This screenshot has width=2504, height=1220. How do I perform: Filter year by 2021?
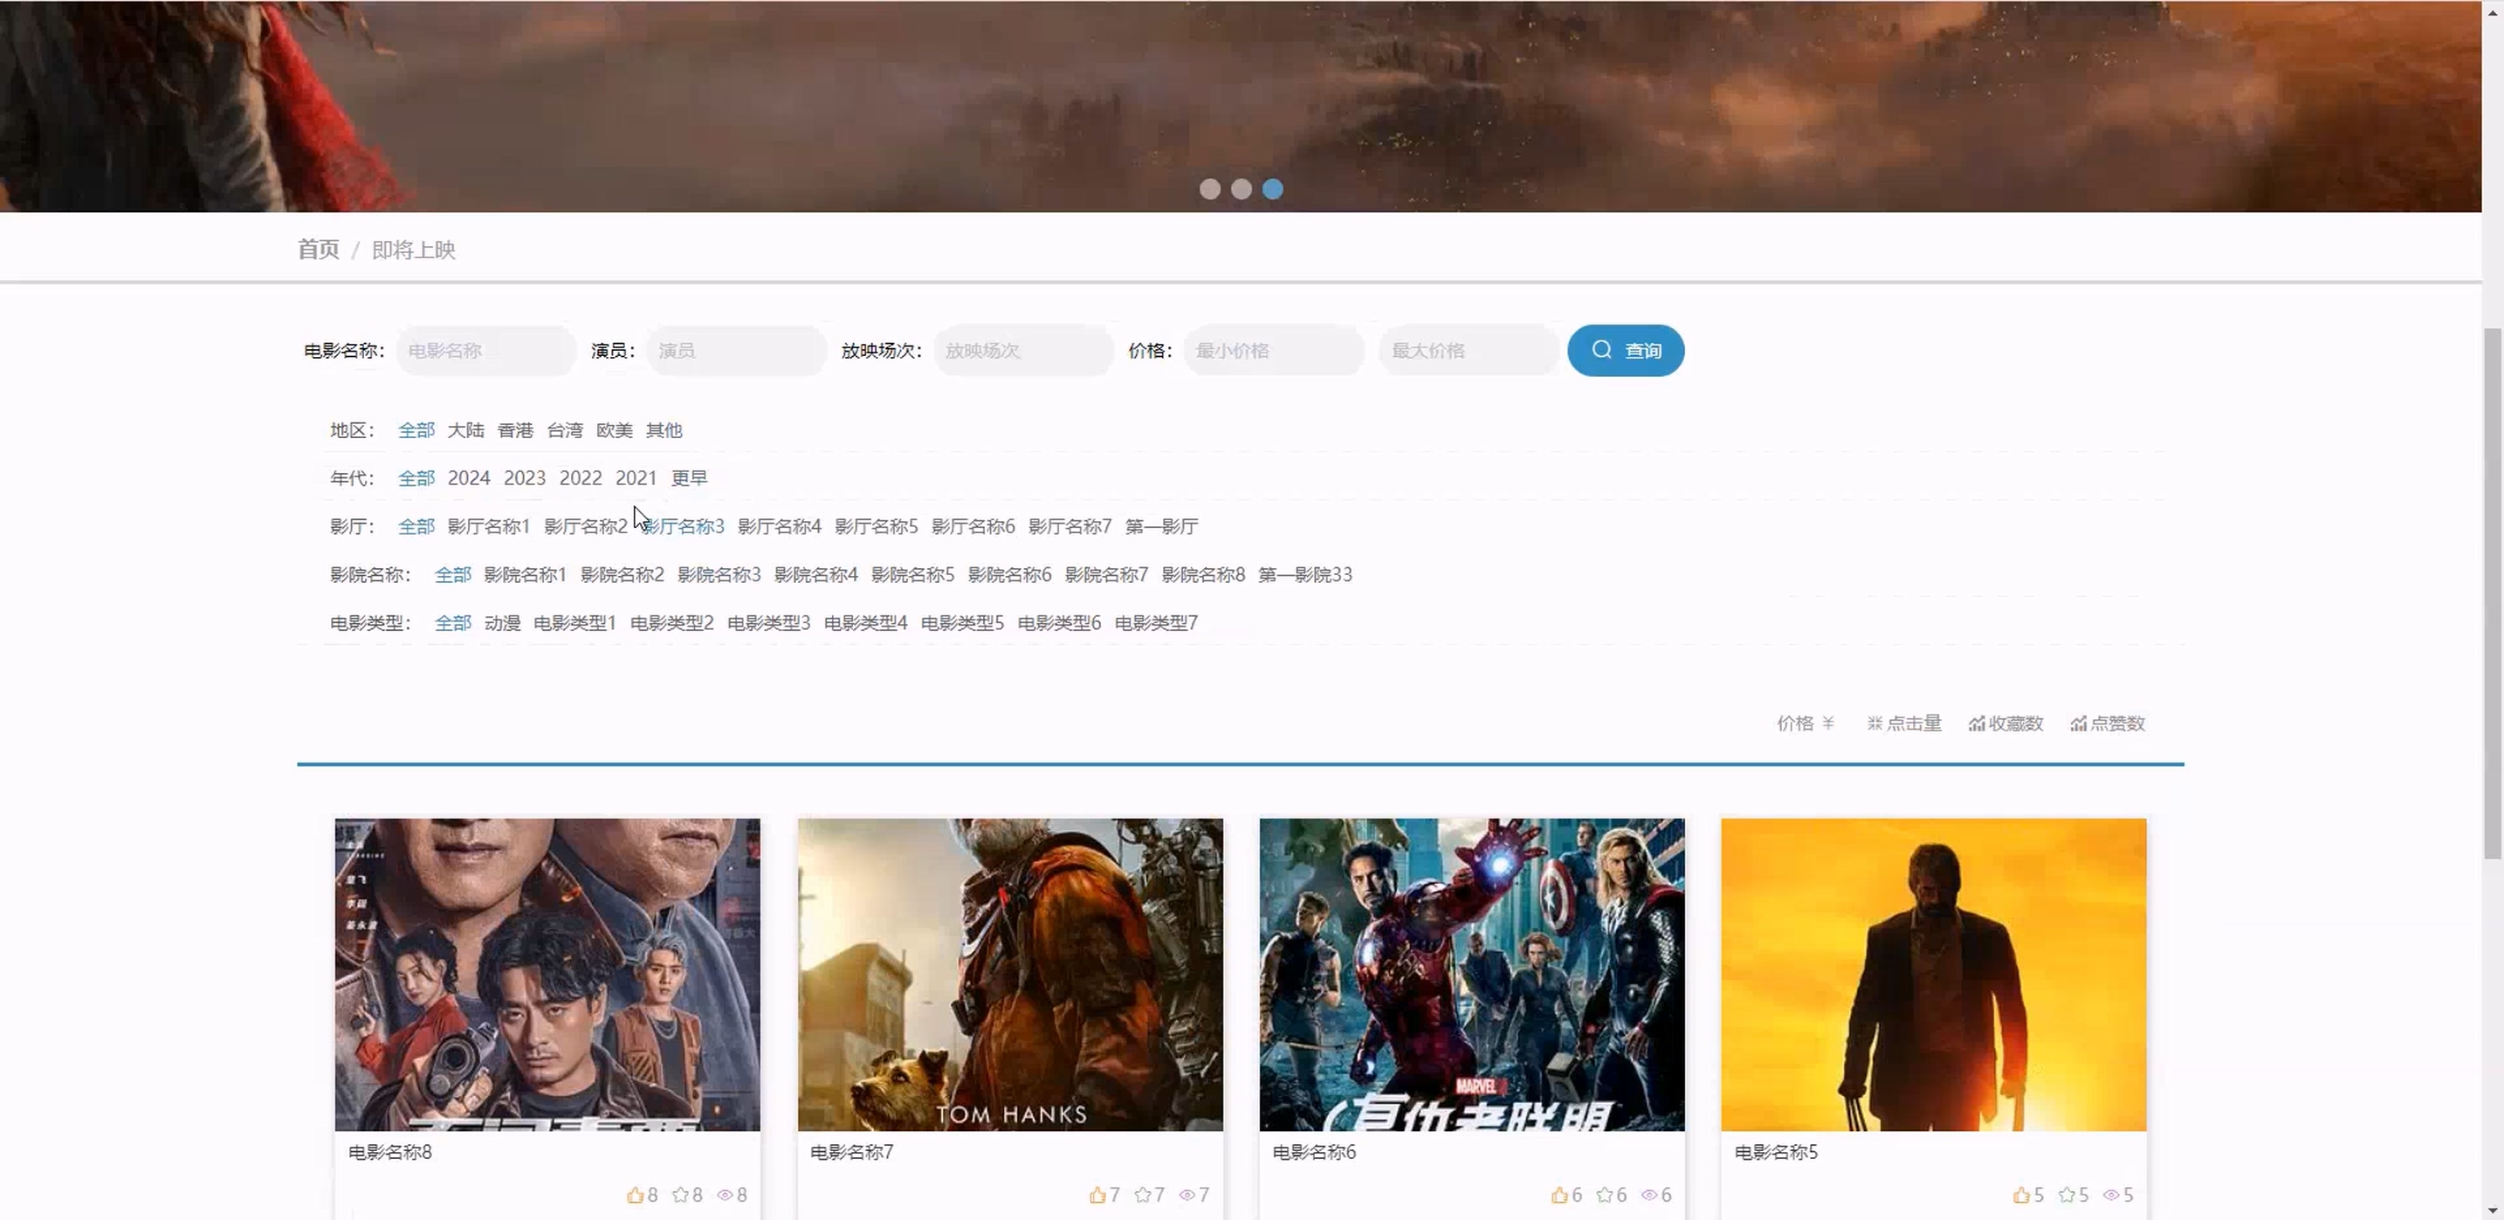tap(636, 478)
